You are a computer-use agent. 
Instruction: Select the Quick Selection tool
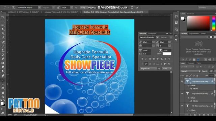pos(3,29)
